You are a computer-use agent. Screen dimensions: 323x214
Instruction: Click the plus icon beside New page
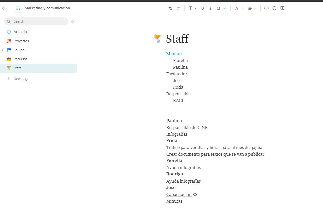coord(9,79)
